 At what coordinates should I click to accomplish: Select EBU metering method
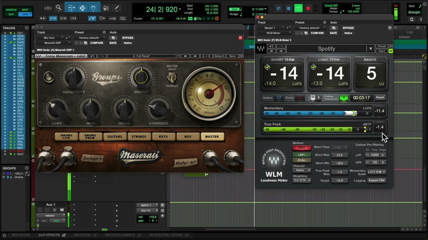click(x=302, y=148)
